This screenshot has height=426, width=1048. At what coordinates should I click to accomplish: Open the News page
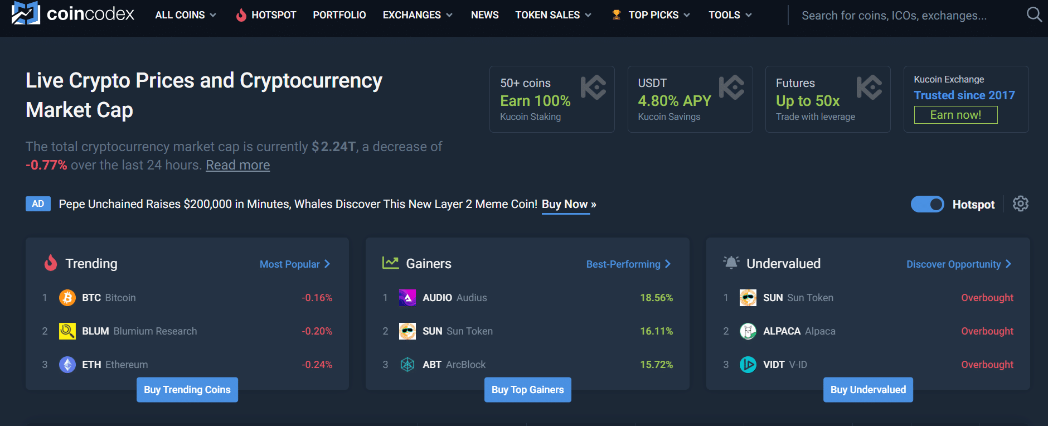(485, 15)
